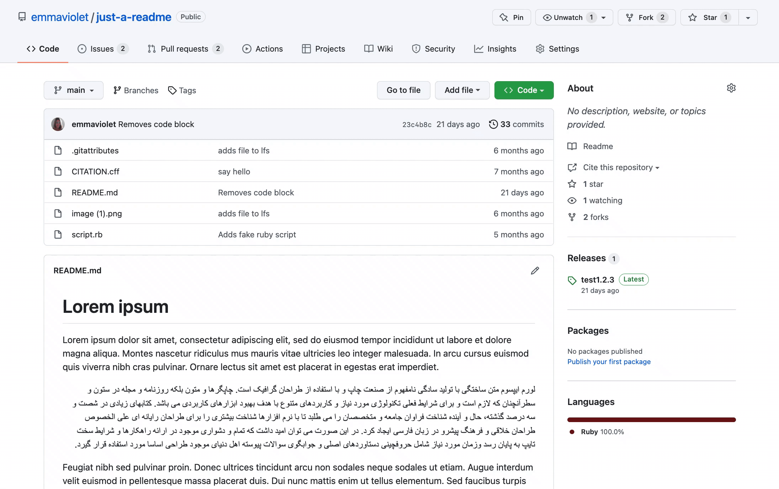Click the About settings gear icon
The image size is (779, 489).
tap(731, 88)
